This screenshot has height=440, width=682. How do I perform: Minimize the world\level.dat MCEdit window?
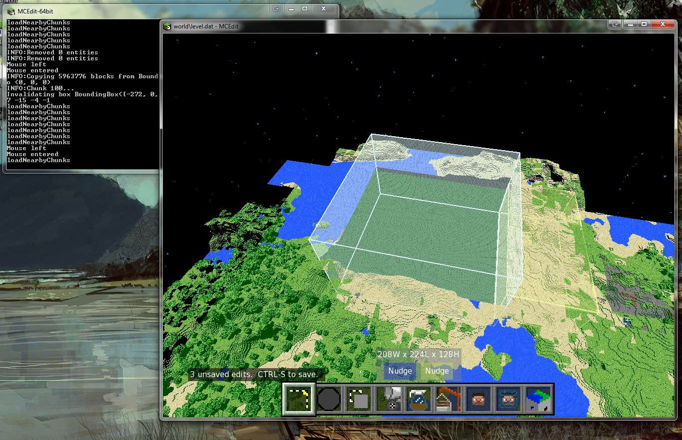631,24
